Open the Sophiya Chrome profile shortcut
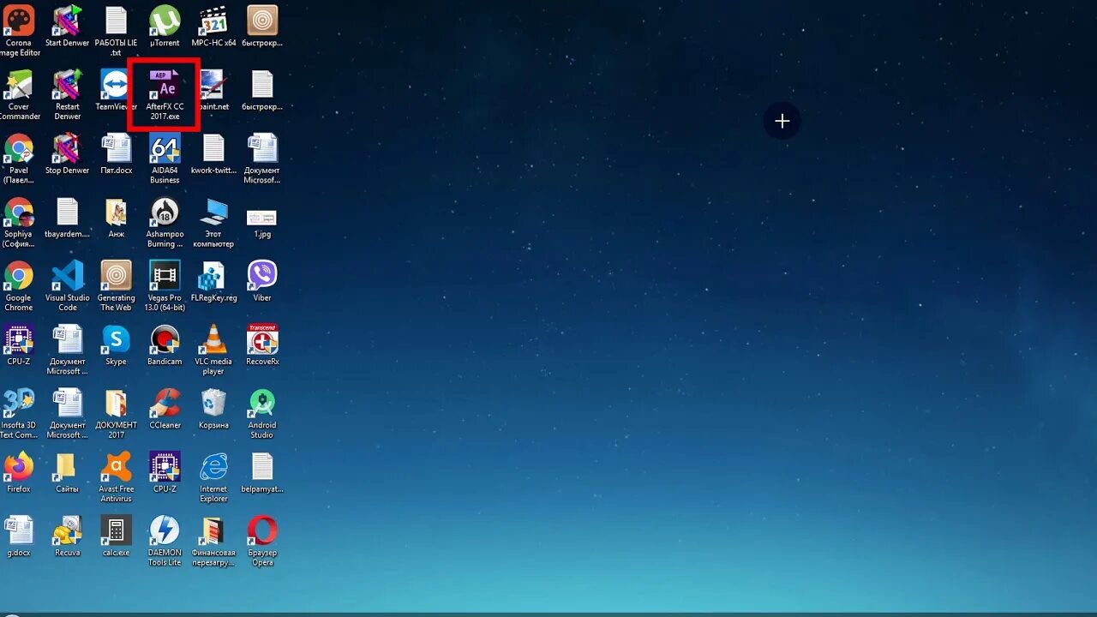The width and height of the screenshot is (1097, 617). (x=19, y=222)
